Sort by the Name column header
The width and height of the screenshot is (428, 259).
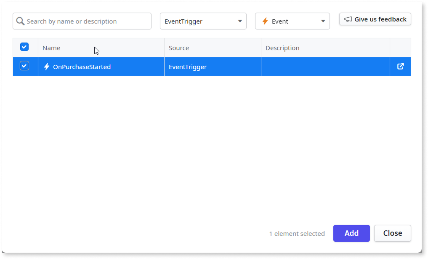[x=51, y=48]
